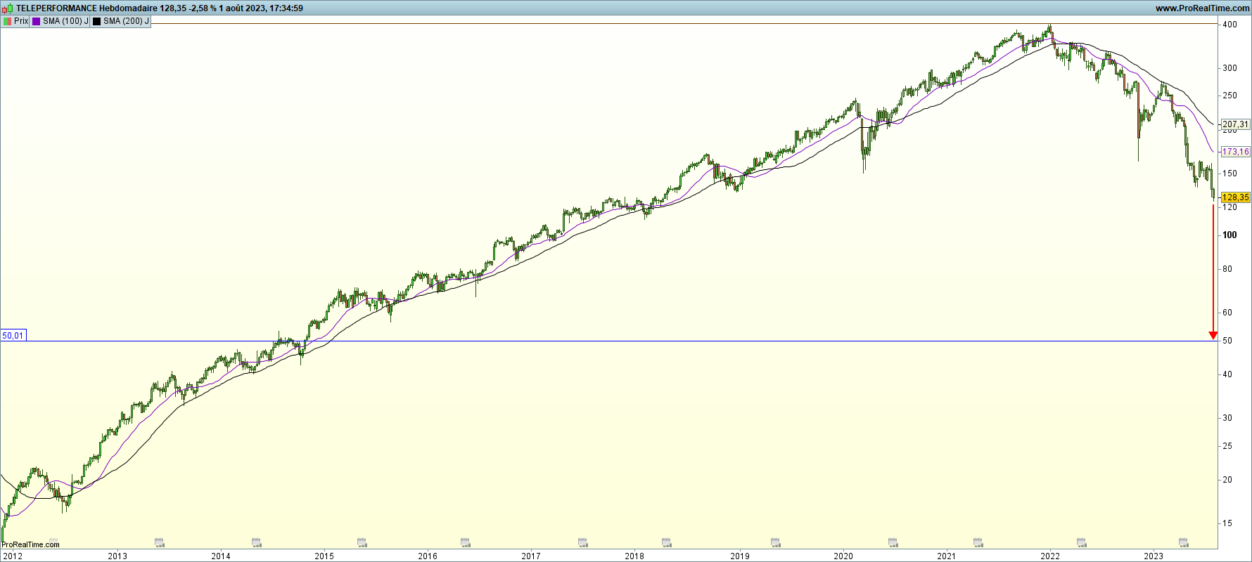1252x562 pixels.
Task: Click the bold 100 price axis label
Action: click(x=1229, y=235)
